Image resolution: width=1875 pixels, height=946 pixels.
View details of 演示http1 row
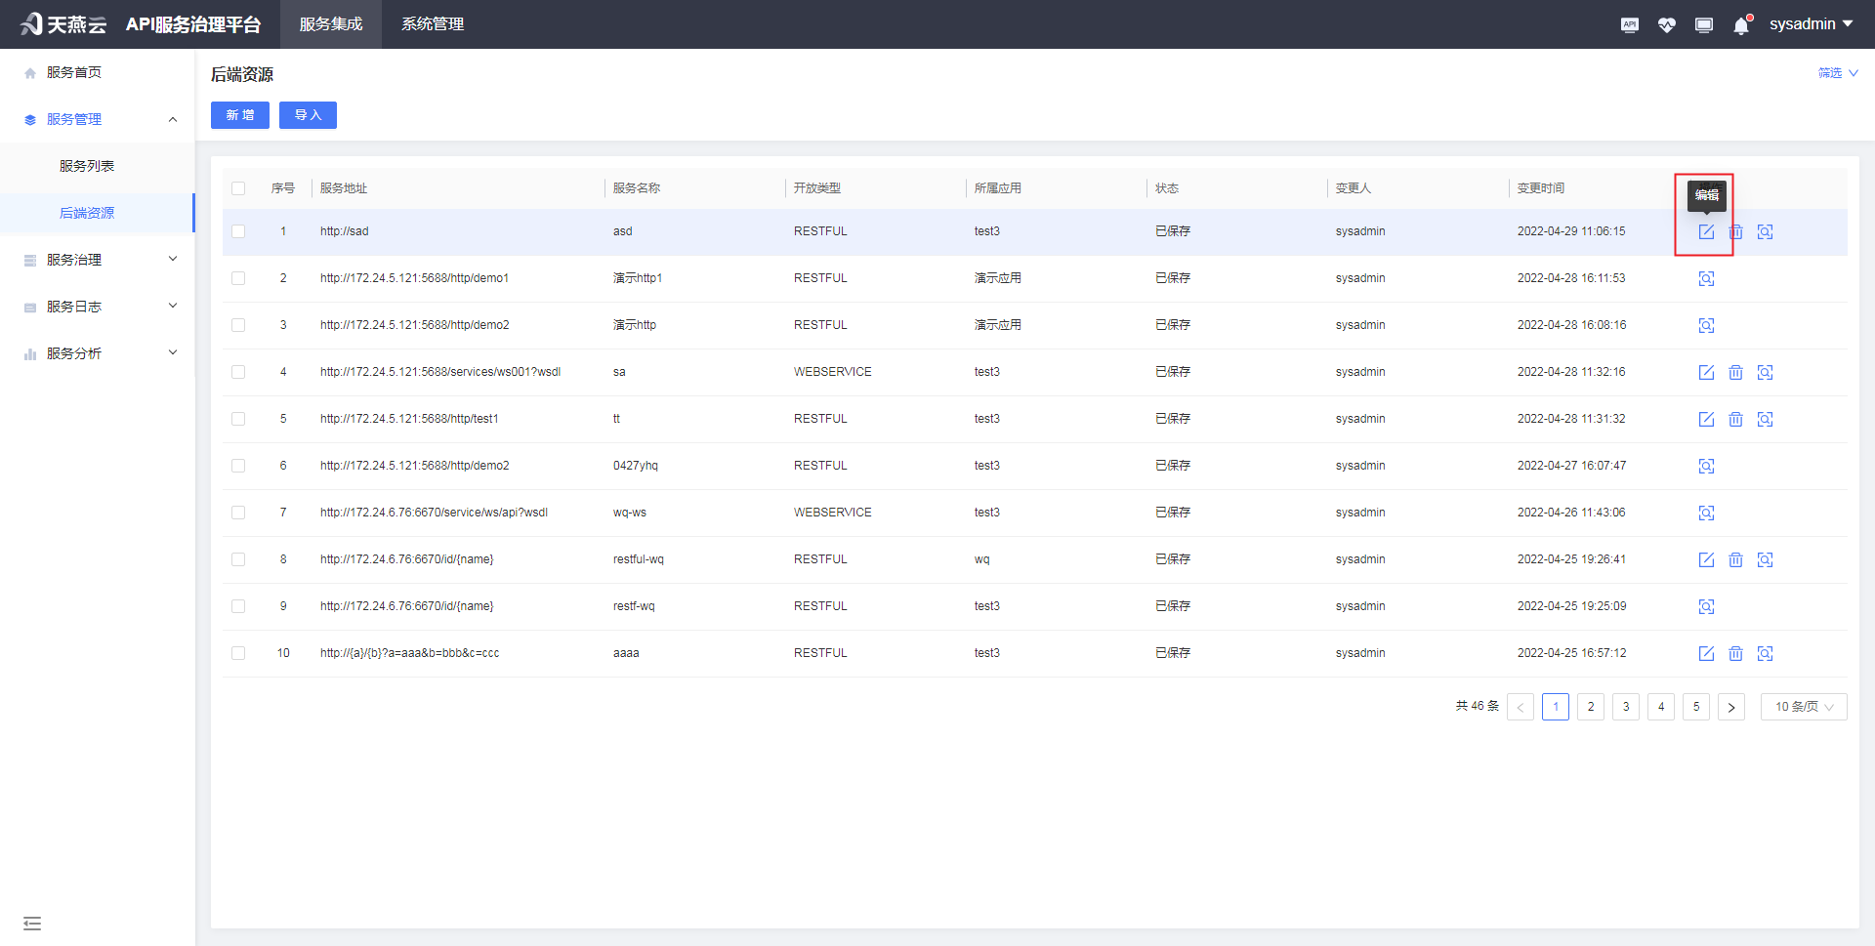click(x=1706, y=279)
